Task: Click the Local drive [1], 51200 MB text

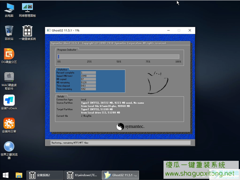Action: 100,112
